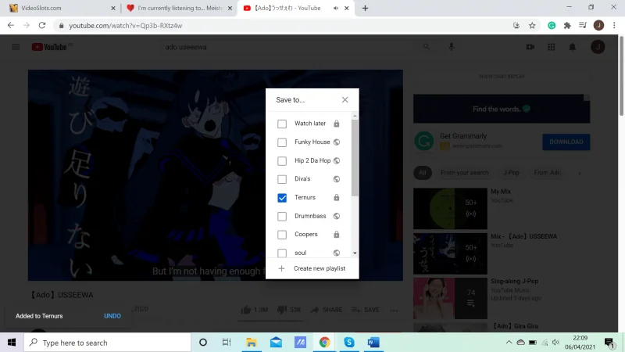Screen dimensions: 625x352
Task: Click Create new playlist
Action: point(320,268)
